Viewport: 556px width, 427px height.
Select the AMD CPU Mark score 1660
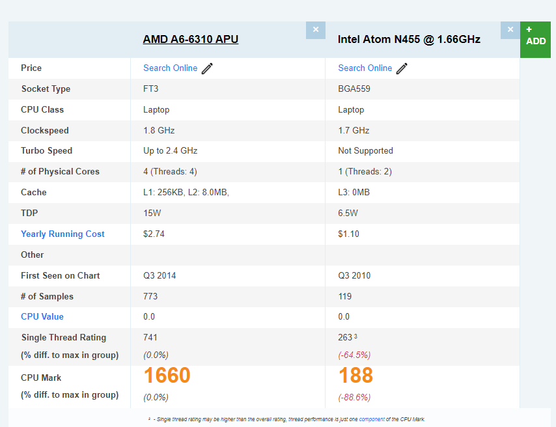click(x=167, y=375)
